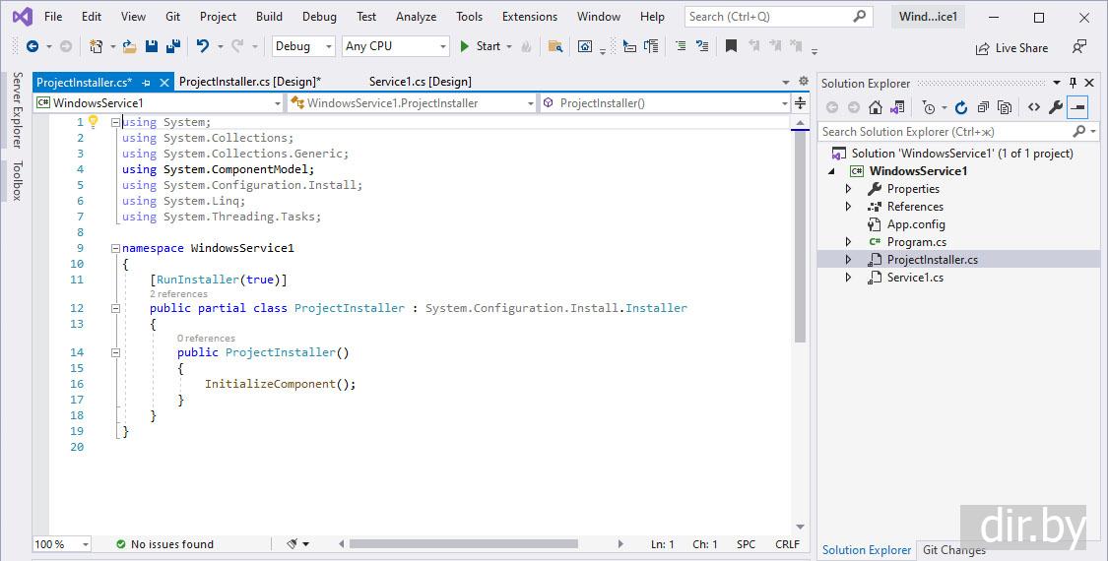Click Collapse All in Solution Explorer
This screenshot has height=561, width=1108.
tap(982, 107)
